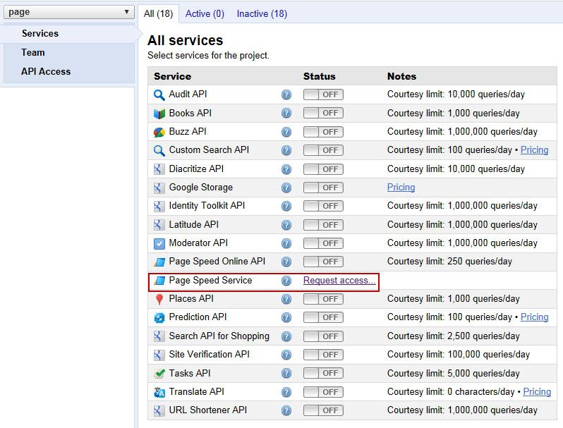The image size is (563, 428).
Task: Enable Page Speed Online API toggle
Action: click(x=323, y=262)
